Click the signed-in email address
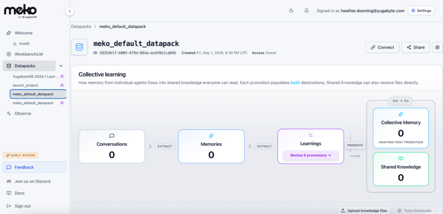443x214 pixels. [372, 11]
